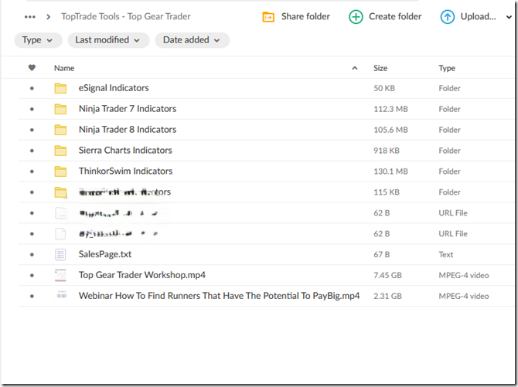Image resolution: width=518 pixels, height=387 pixels.
Task: Toggle favorite dot for Ninja Trader 7 Indicators
Action: point(32,109)
